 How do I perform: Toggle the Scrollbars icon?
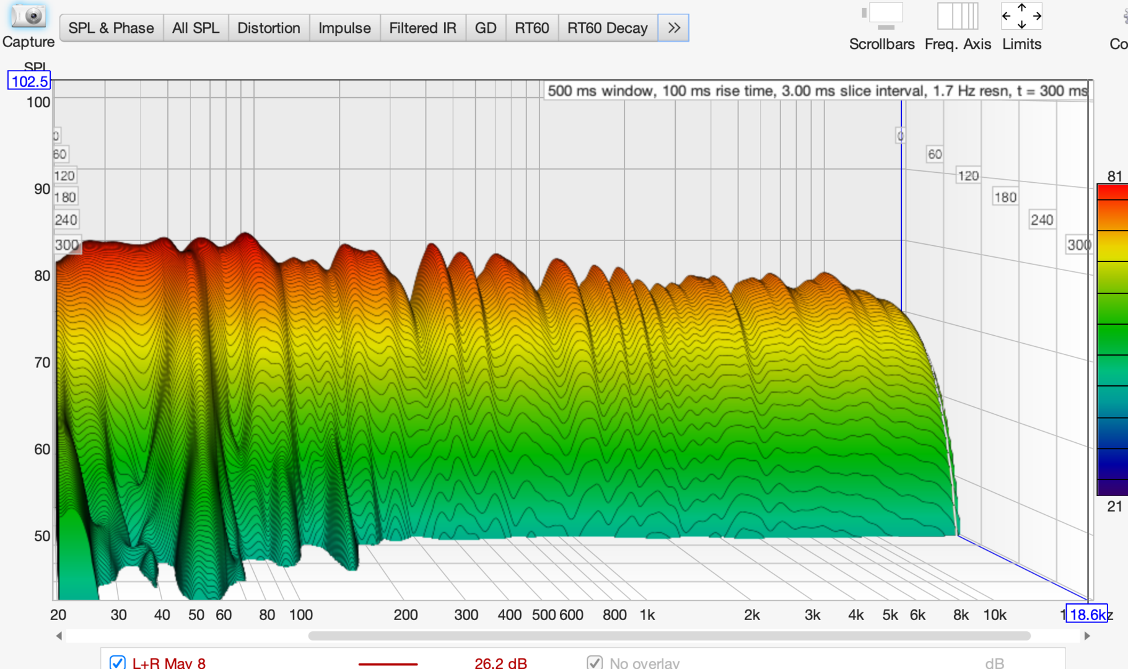[x=881, y=17]
